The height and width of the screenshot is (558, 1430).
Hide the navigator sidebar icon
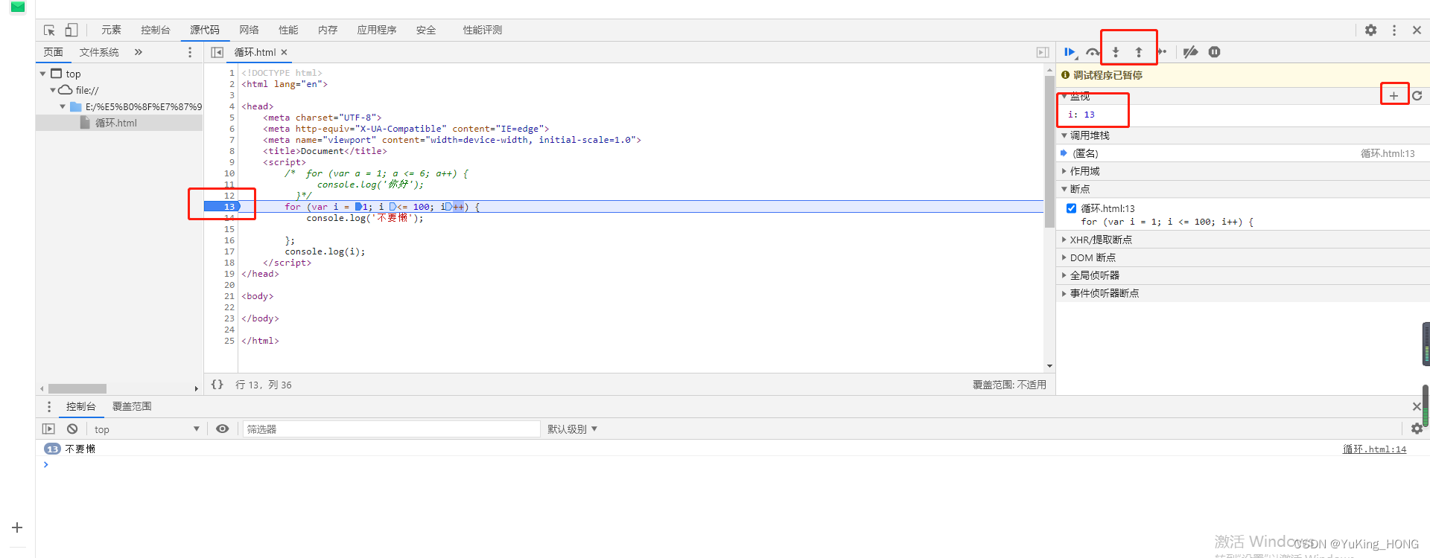coord(217,52)
